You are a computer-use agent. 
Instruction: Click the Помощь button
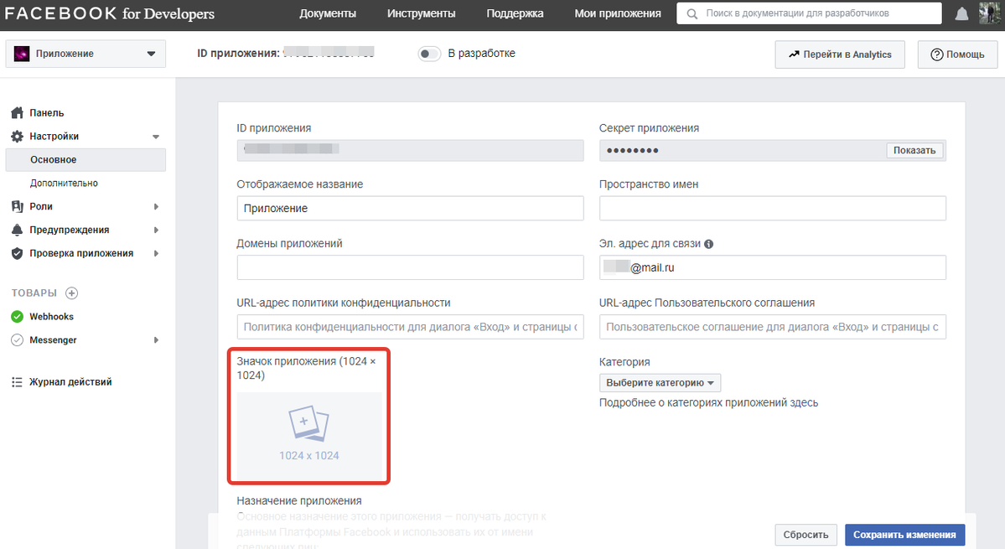coord(957,54)
